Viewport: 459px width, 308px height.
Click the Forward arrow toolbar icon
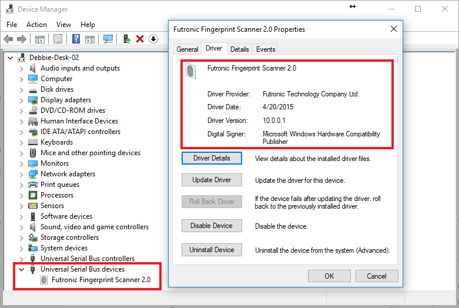point(22,39)
